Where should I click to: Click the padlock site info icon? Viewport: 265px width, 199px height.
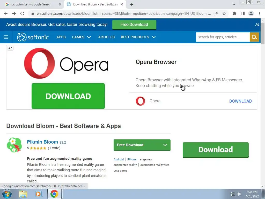(33, 13)
